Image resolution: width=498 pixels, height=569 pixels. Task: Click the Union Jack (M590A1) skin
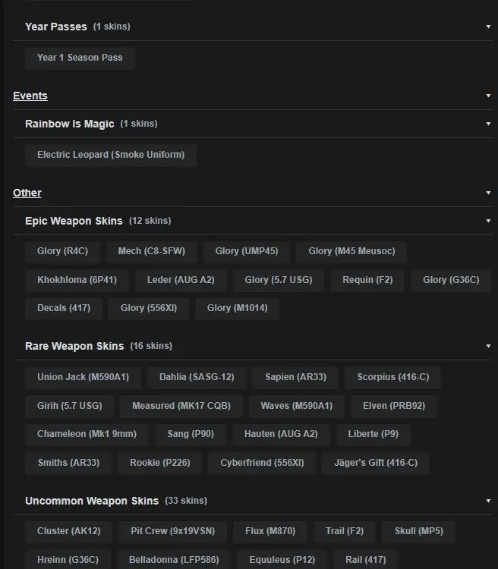click(83, 377)
